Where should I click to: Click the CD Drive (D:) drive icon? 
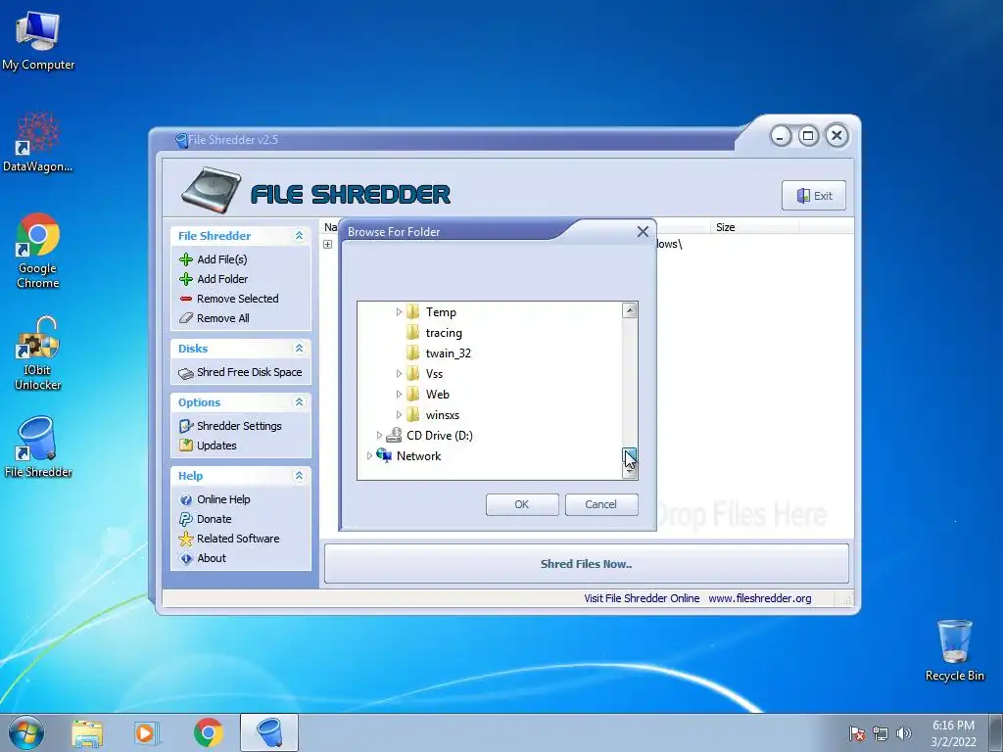(x=394, y=436)
